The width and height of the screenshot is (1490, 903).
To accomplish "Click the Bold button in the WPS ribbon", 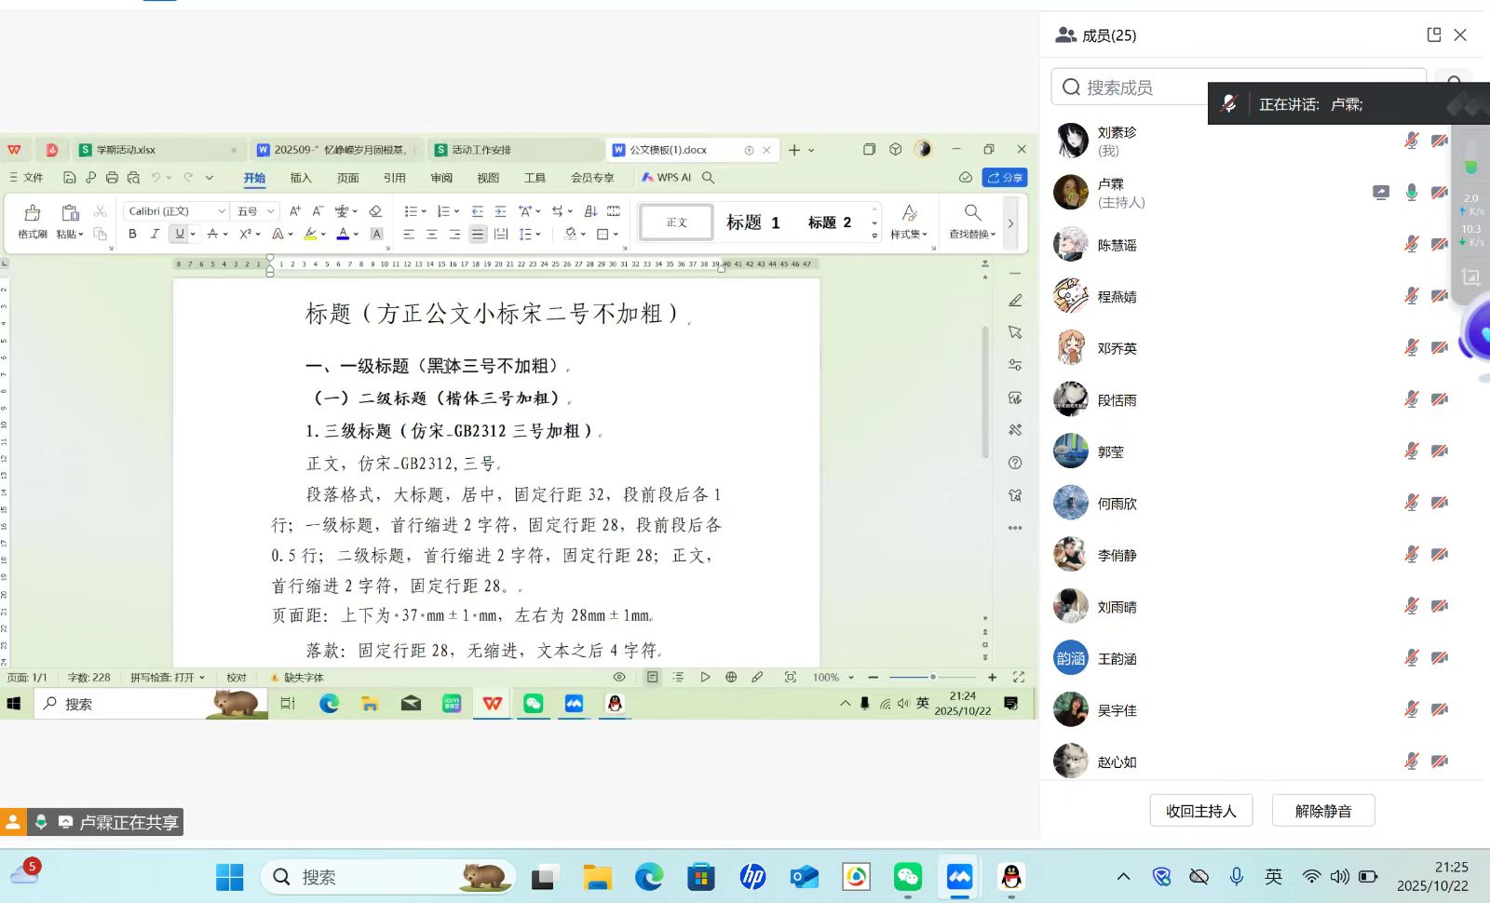I will (132, 235).
